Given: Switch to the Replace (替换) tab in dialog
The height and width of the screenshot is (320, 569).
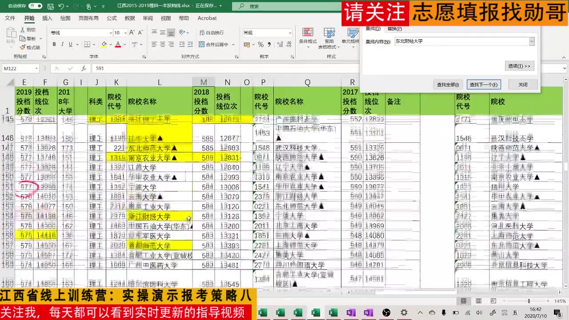Looking at the screenshot, I should tap(395, 28).
